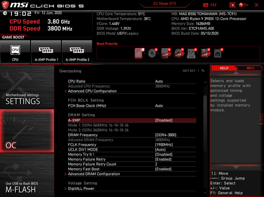
Task: Switch to the INFO tab
Action: tap(250, 68)
